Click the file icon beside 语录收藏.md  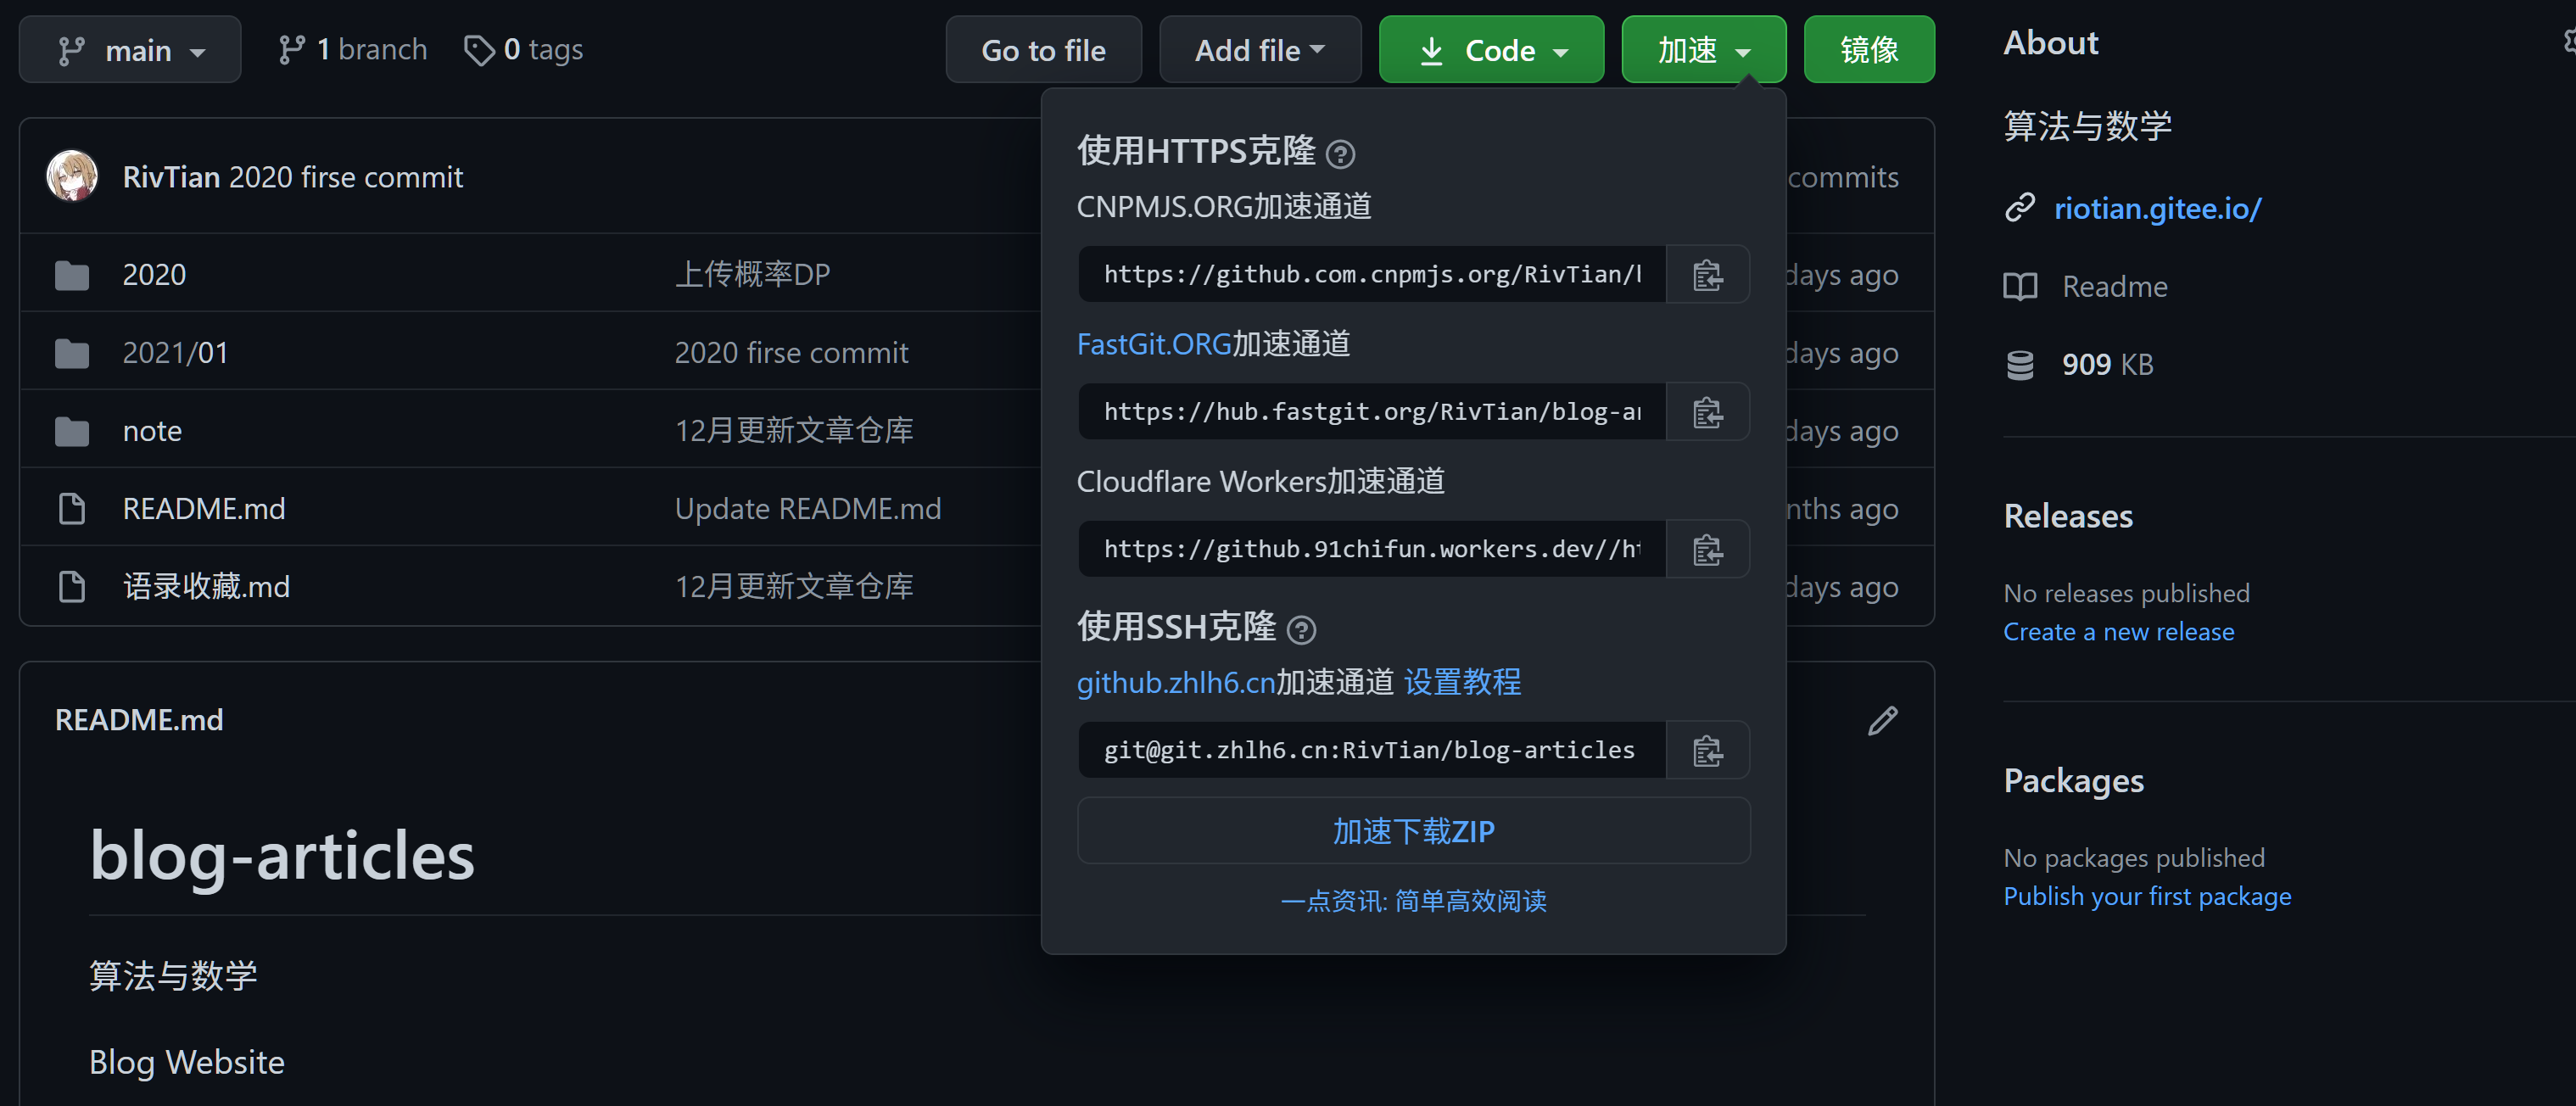(72, 587)
